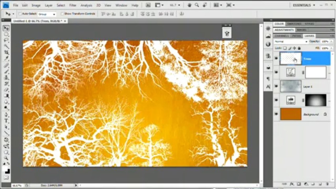Viewport: 336px width, 189px height.
Task: Open the status bar info arrow
Action: [76, 185]
